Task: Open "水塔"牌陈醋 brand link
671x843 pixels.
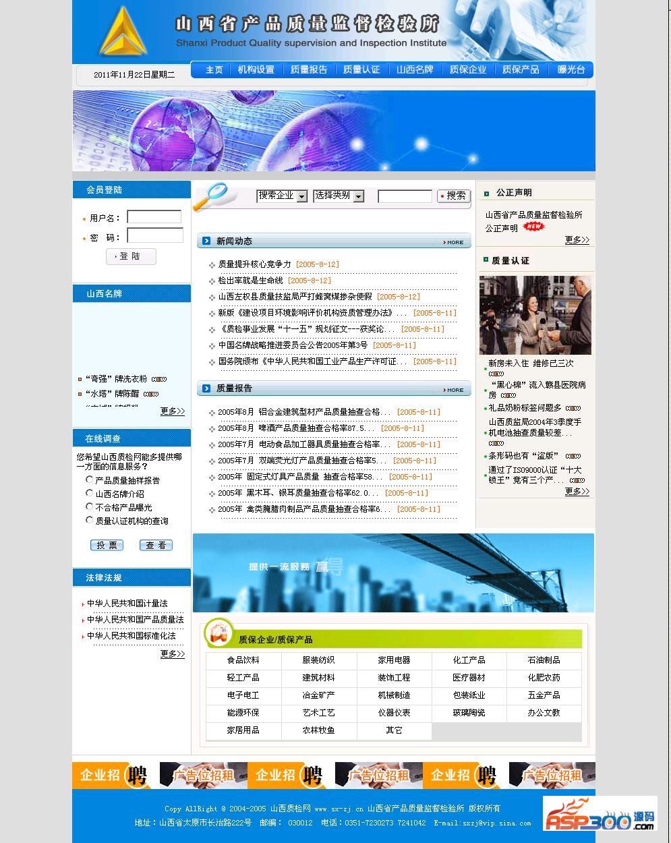Action: [112, 394]
